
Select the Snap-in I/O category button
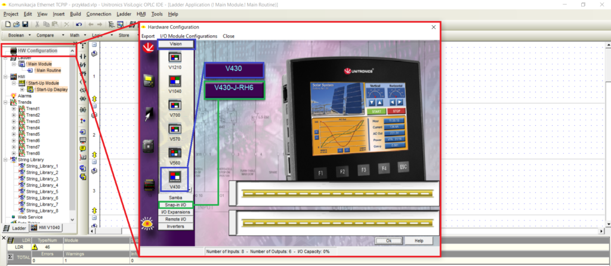pyautogui.click(x=176, y=205)
